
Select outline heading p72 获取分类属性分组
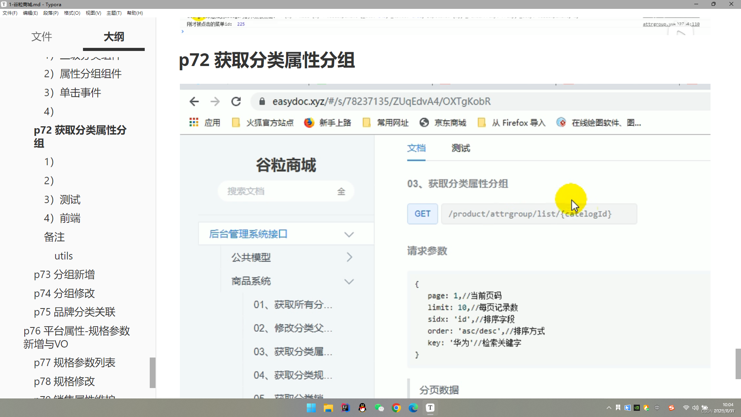point(80,136)
